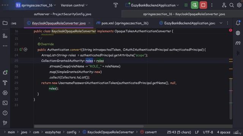
Task: Open the Version control dropdown
Action: 74,5
